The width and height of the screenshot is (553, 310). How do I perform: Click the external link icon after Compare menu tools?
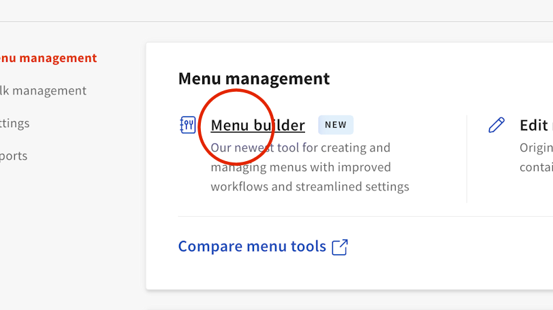(x=339, y=247)
